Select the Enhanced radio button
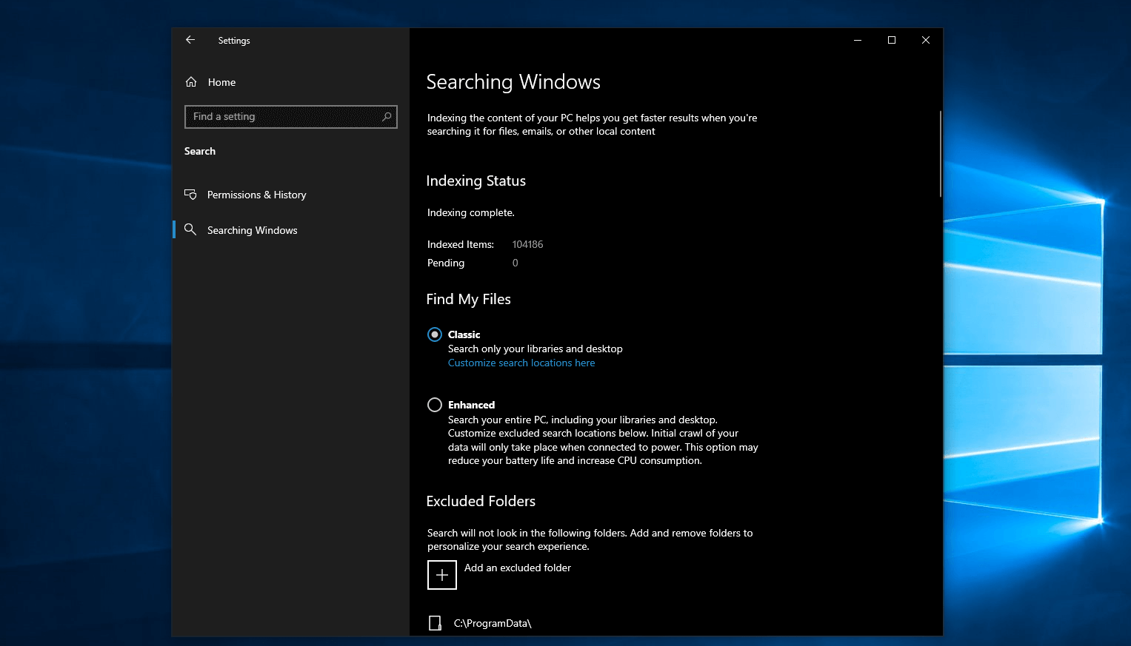This screenshot has height=646, width=1131. coord(435,405)
